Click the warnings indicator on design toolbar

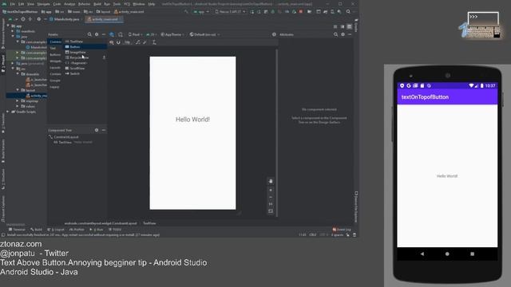pyautogui.click(x=274, y=34)
